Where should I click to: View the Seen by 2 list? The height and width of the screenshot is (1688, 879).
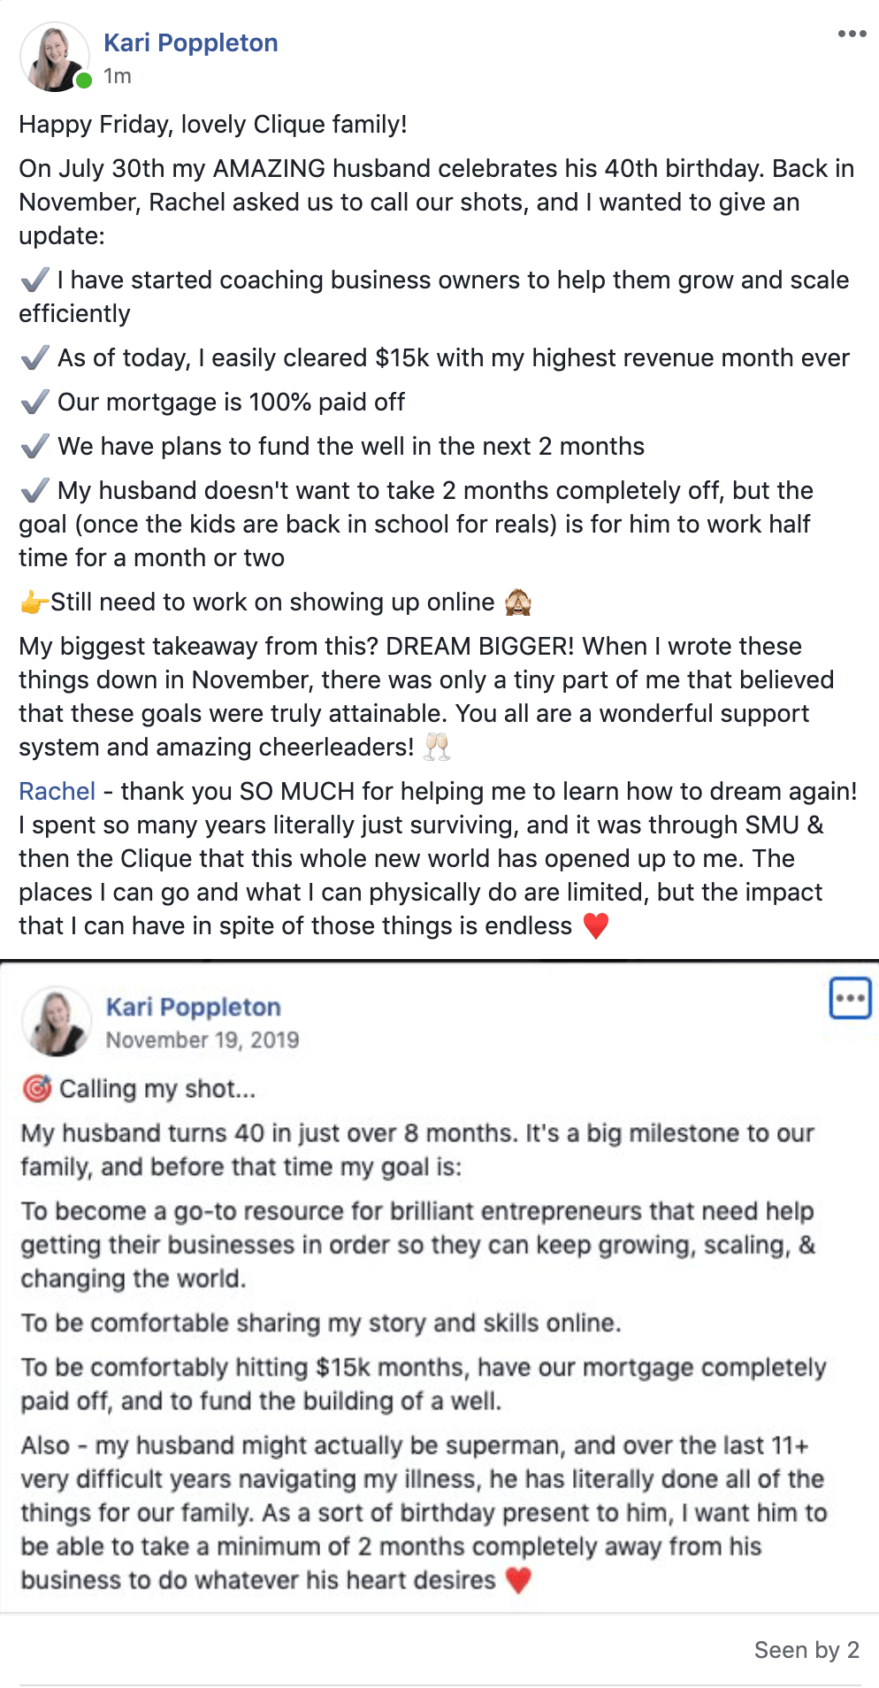(x=806, y=1650)
